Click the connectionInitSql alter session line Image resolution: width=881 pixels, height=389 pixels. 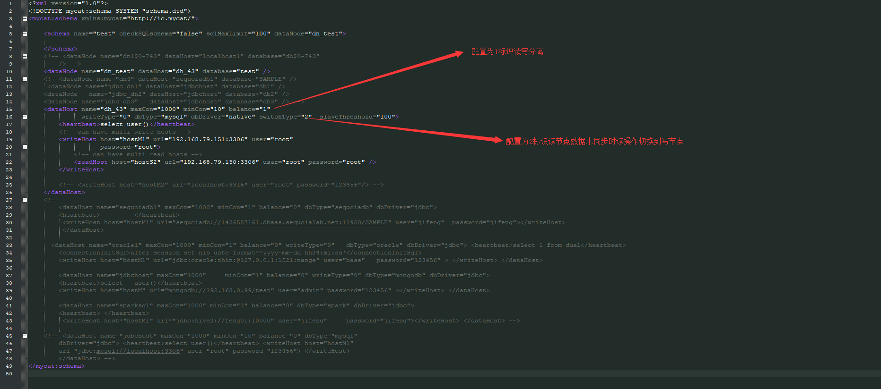[240, 253]
